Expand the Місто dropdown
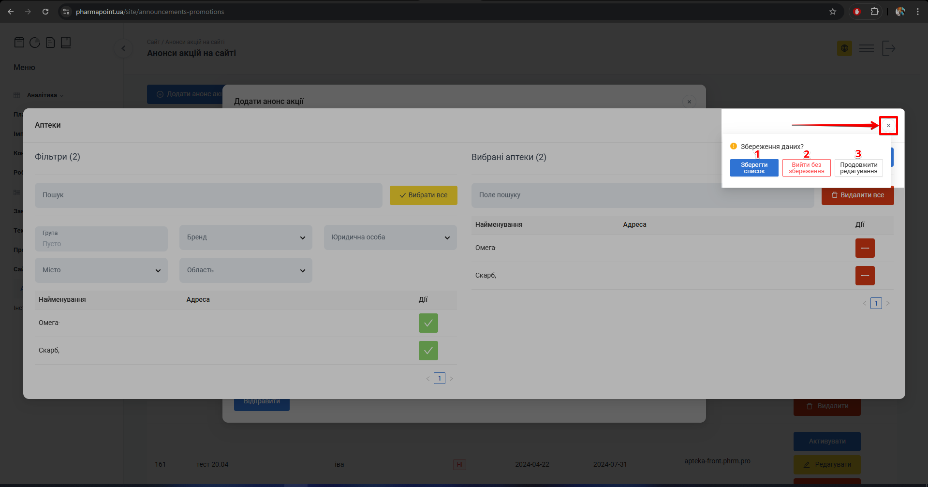This screenshot has height=487, width=928. point(101,270)
